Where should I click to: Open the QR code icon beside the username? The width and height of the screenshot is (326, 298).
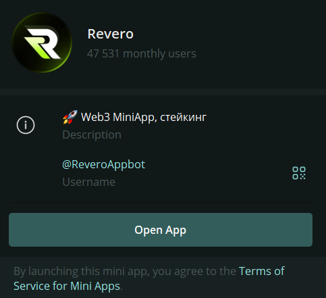(x=299, y=173)
